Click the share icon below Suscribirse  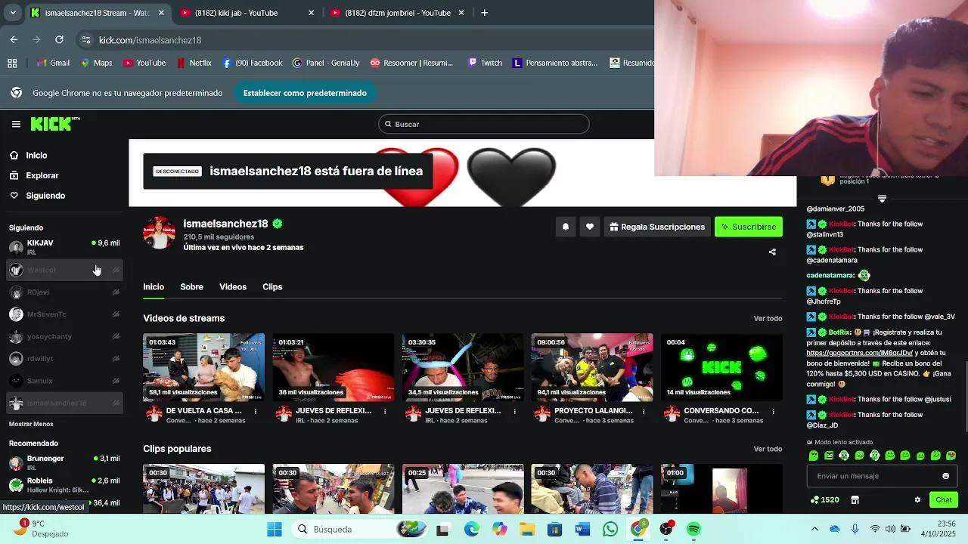[772, 252]
